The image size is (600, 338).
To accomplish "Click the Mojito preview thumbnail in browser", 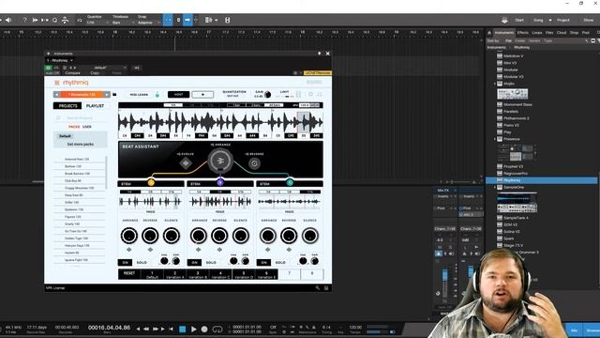I will point(513,94).
